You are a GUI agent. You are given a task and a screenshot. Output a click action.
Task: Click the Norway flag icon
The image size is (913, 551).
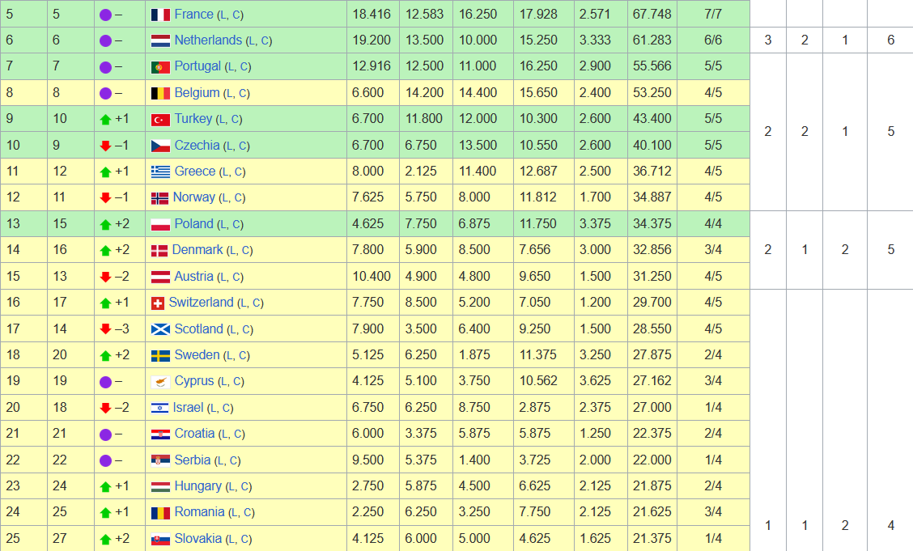pyautogui.click(x=159, y=197)
